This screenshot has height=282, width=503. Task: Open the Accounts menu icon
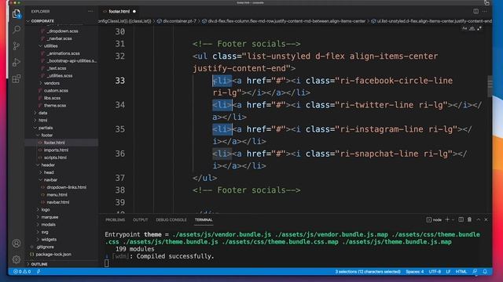point(17,244)
